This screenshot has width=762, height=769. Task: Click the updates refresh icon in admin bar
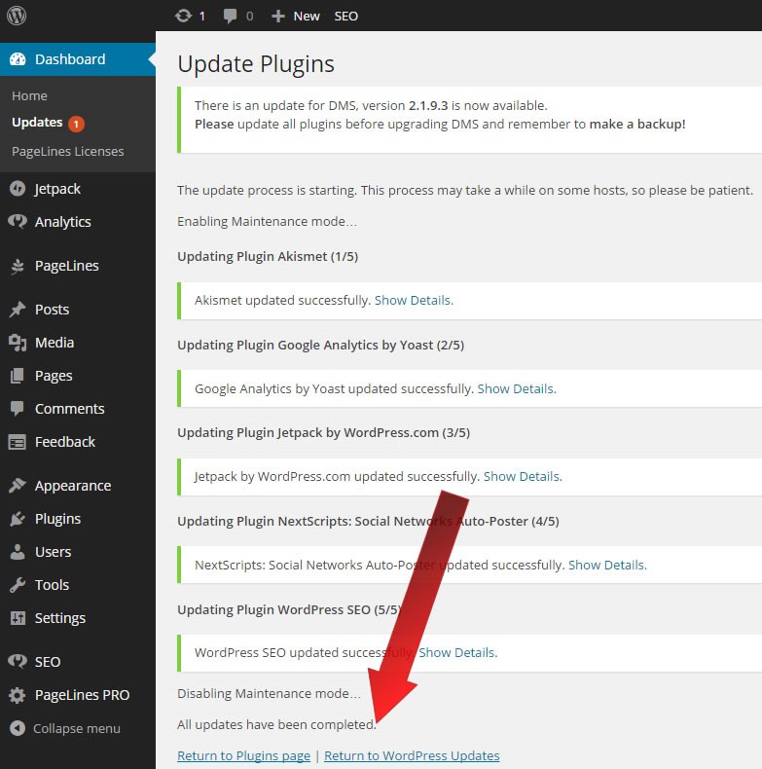click(183, 16)
